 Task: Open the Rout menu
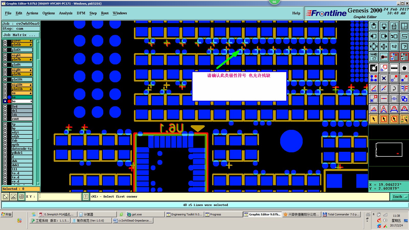(105, 13)
